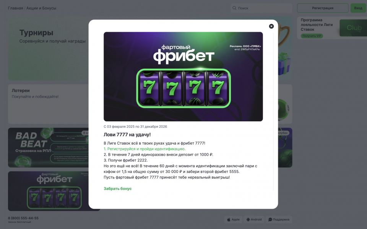
Task: Open the Лотереи card
Action: click(48, 104)
